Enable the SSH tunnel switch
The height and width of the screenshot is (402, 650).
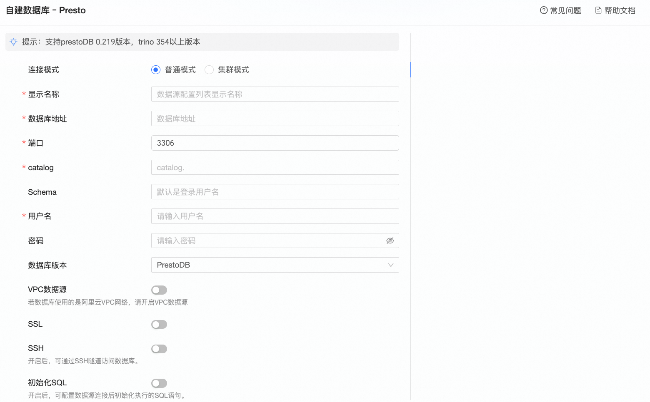coord(159,349)
